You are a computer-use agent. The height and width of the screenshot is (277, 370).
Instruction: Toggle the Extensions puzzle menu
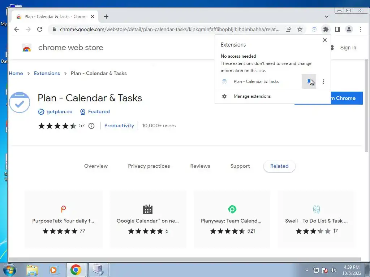(x=326, y=29)
